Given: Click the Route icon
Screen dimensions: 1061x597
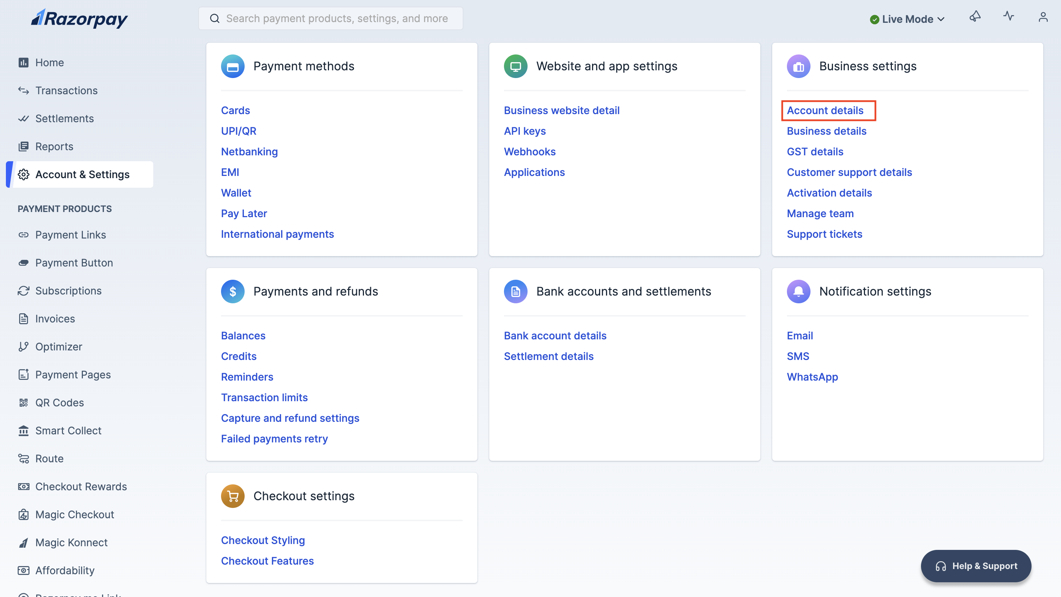Looking at the screenshot, I should pyautogui.click(x=24, y=459).
